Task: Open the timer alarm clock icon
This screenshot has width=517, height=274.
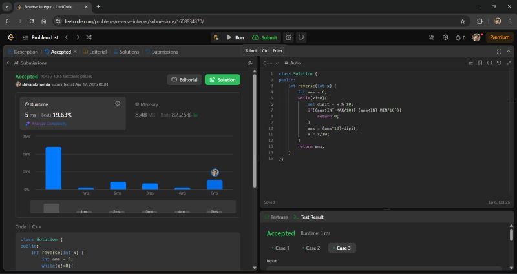Action: pos(288,37)
